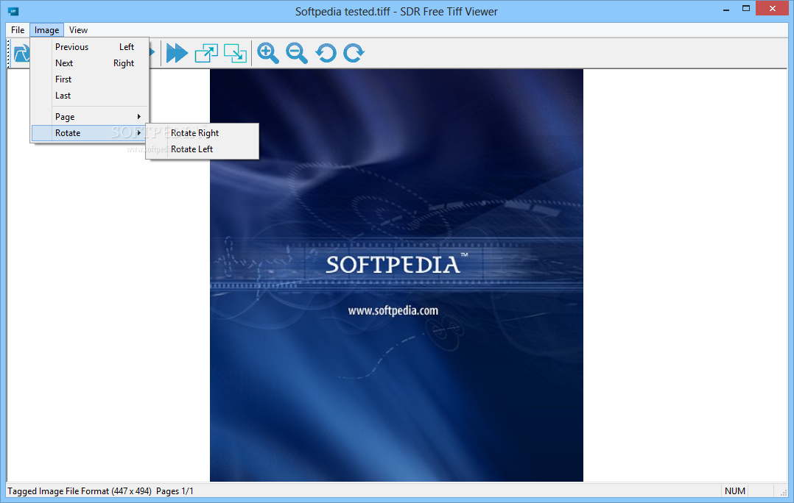Select First in the Image menu
Viewport: 794px width, 503px height.
90,79
